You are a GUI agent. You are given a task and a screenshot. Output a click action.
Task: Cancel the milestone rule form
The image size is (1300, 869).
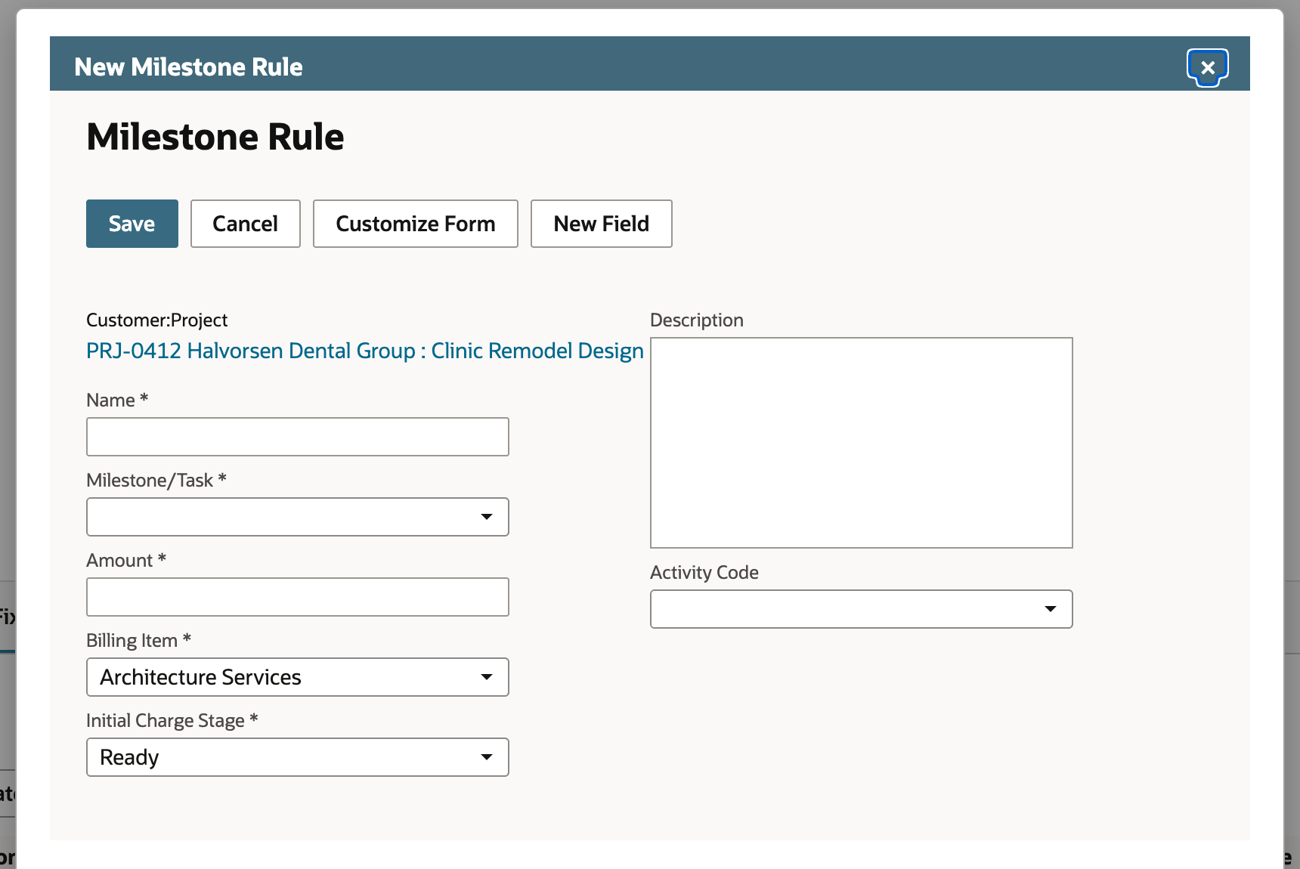click(246, 224)
